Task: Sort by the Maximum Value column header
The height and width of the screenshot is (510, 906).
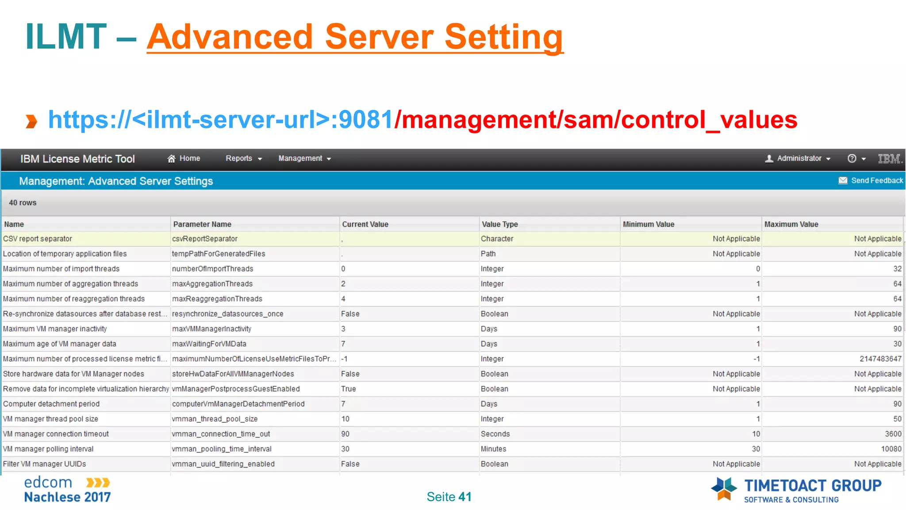Action: tap(833, 224)
